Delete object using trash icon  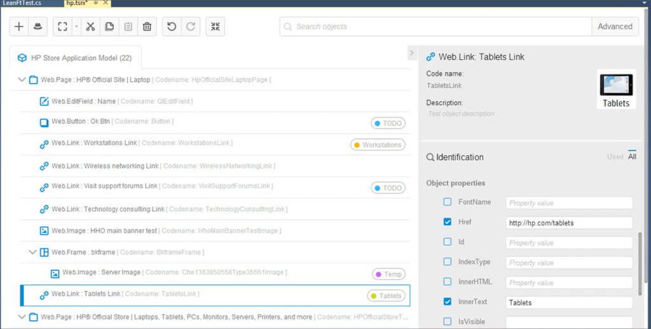coord(147,27)
